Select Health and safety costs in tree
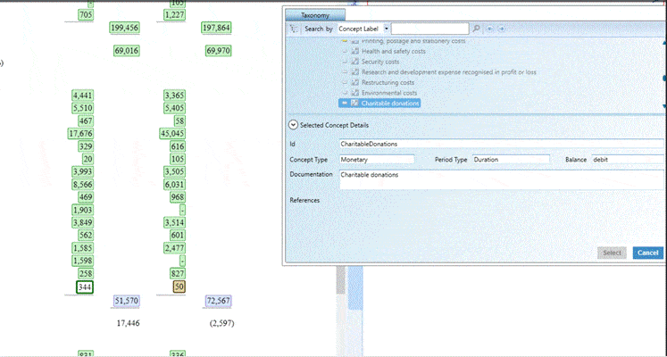The height and width of the screenshot is (357, 667). click(x=394, y=51)
